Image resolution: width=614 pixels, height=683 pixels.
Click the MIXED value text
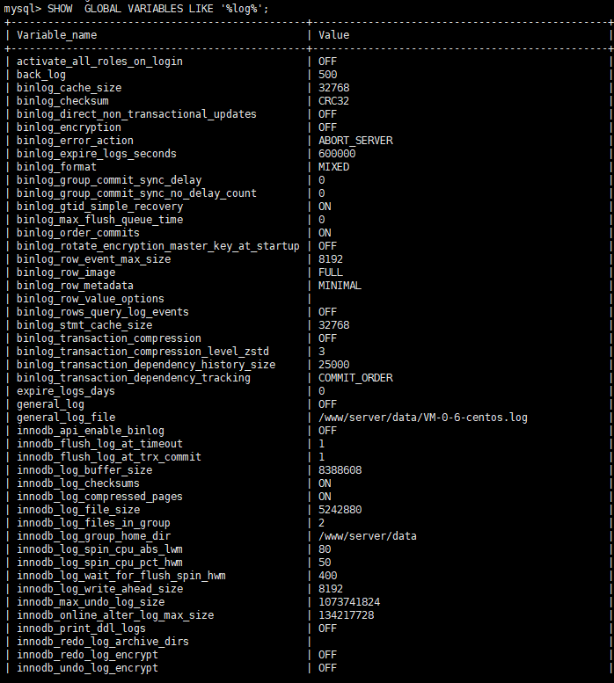point(333,167)
